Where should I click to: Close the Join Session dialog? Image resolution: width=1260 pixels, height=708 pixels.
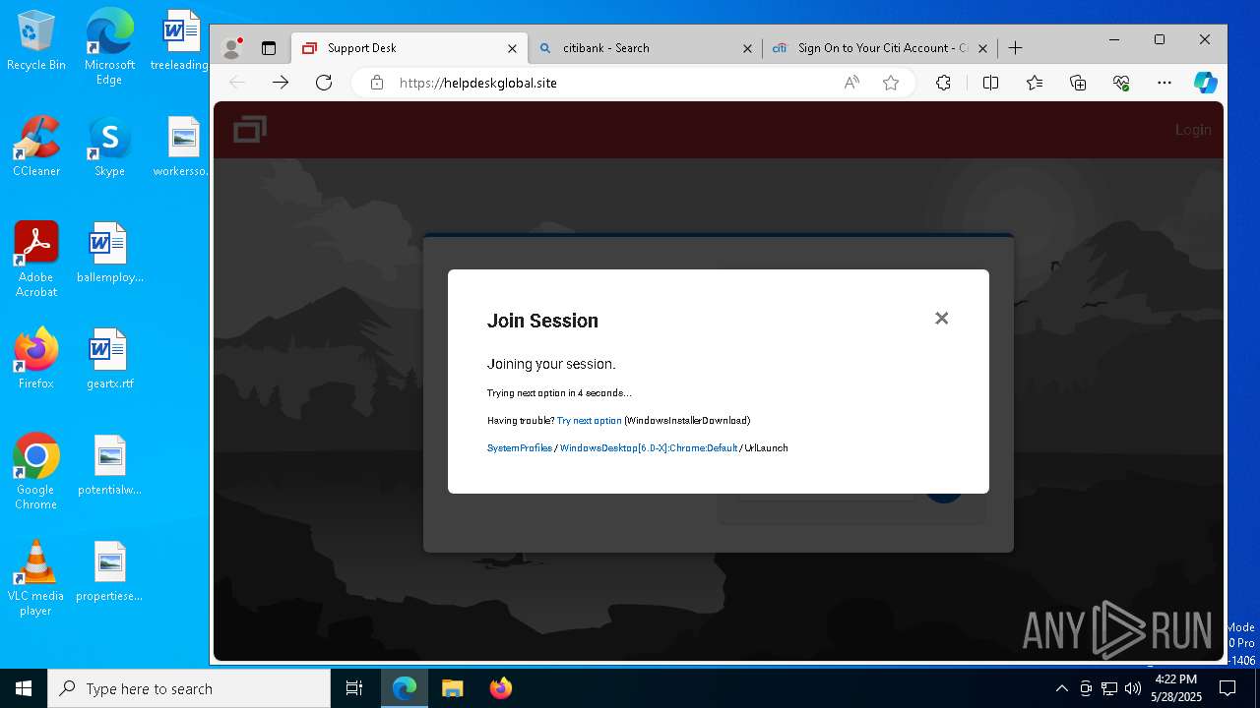[942, 318]
